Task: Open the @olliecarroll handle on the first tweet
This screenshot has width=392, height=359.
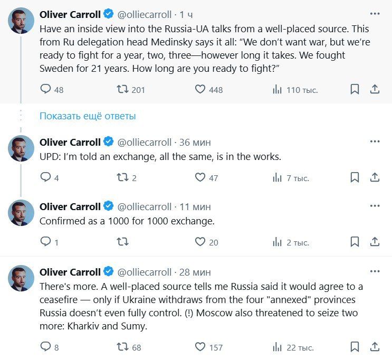Action: 144,14
